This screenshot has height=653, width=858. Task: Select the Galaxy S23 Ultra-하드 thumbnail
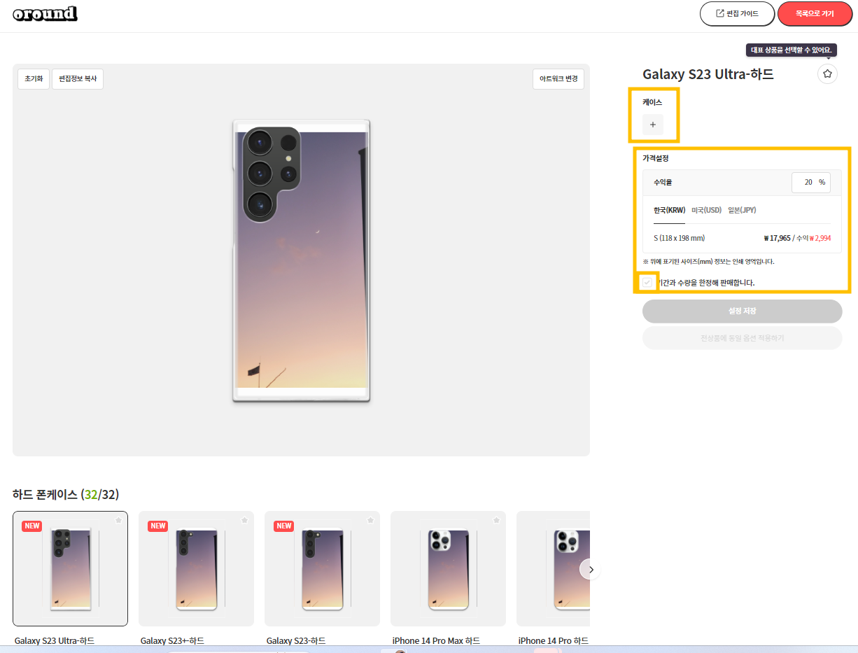[x=70, y=568]
